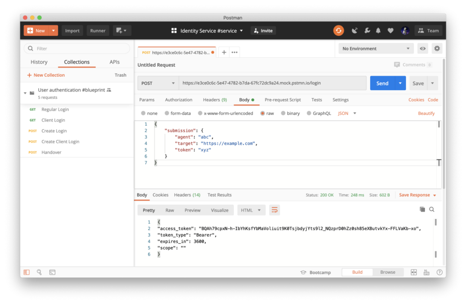Screen dimensions: 466x304
Task: Open the POST method dropdown
Action: 158,83
